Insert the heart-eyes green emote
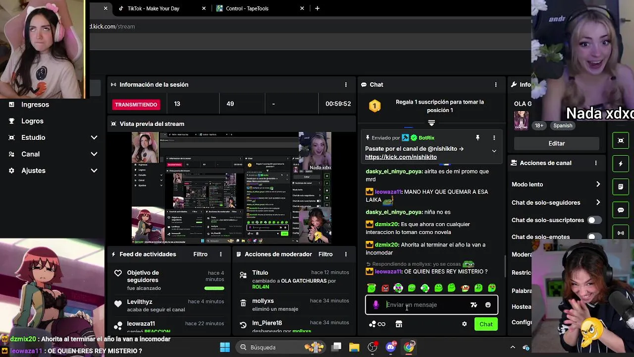This screenshot has width=634, height=357. tap(491, 288)
